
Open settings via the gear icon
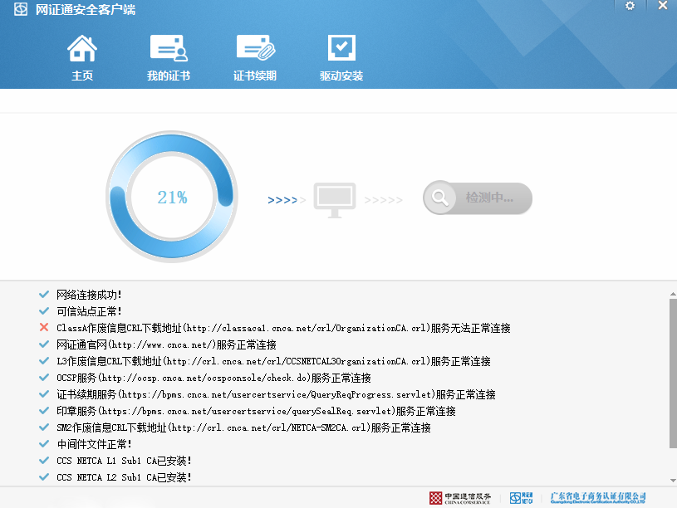[630, 6]
